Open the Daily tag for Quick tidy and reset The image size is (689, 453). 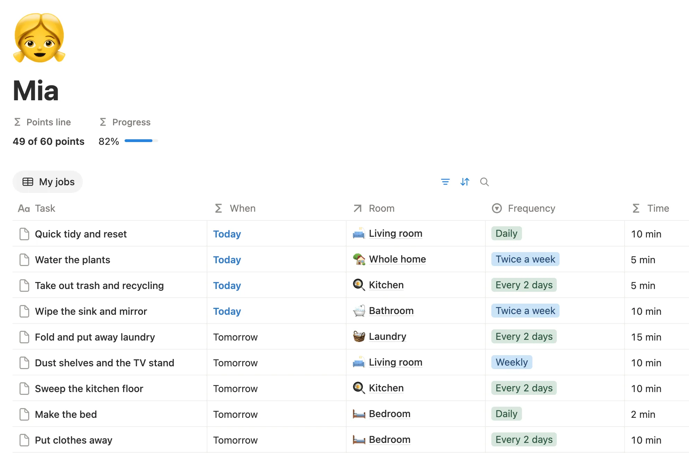pos(506,233)
